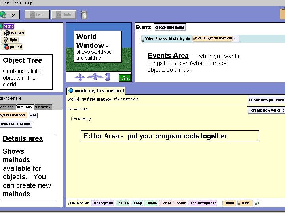Image resolution: width=285 pixels, height=213 pixels.
Task: Select camera in the object tree
Action: (14, 33)
